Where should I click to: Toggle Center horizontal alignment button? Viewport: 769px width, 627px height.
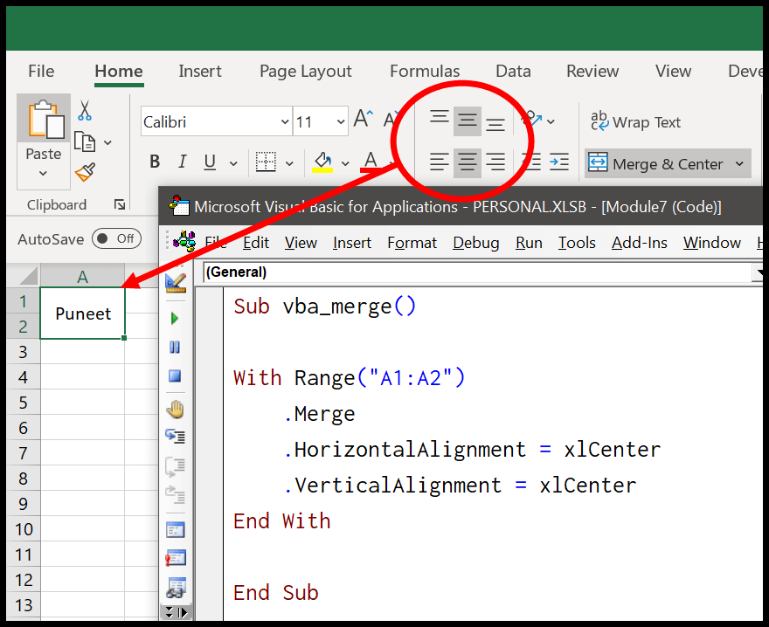point(467,162)
